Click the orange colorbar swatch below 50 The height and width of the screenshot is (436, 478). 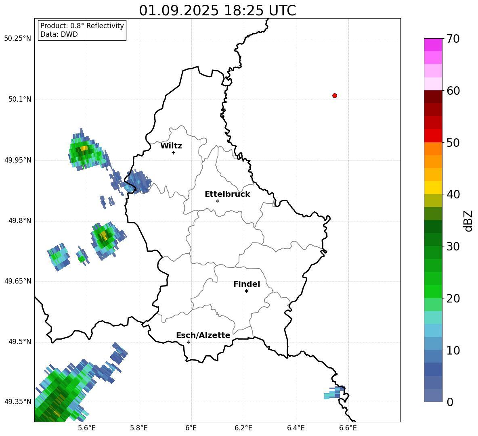pos(433,149)
